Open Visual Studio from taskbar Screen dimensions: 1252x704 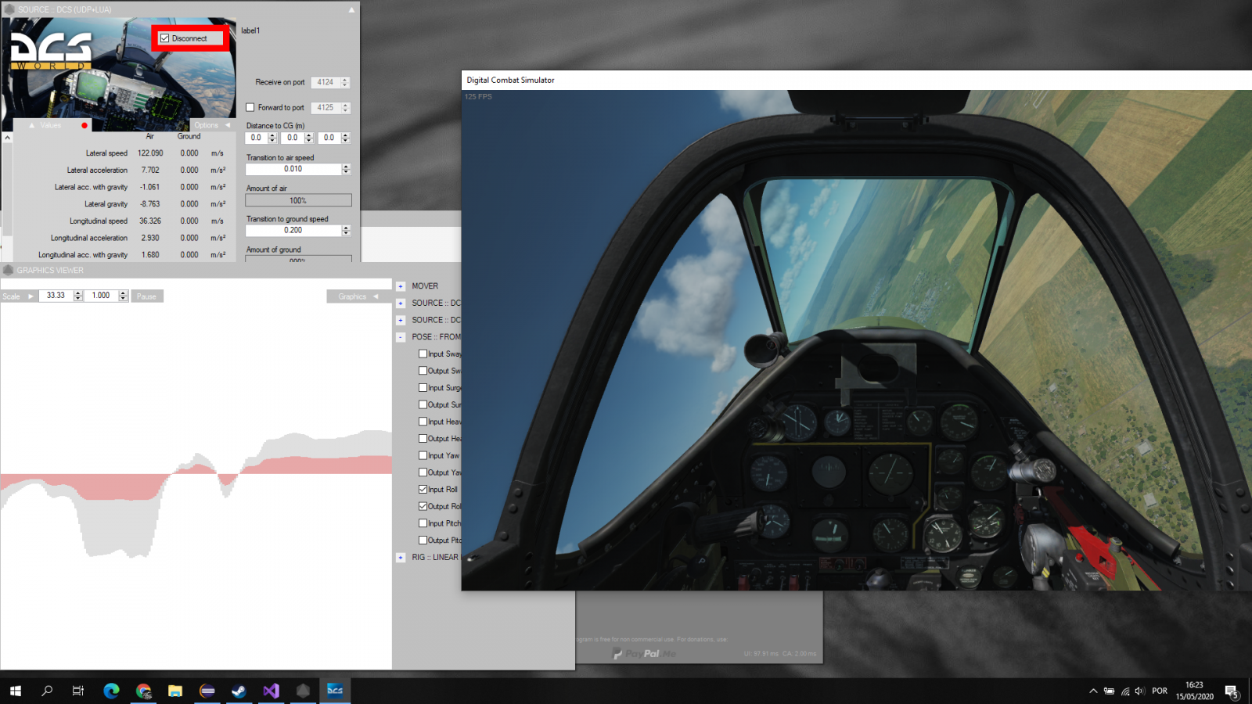click(271, 691)
